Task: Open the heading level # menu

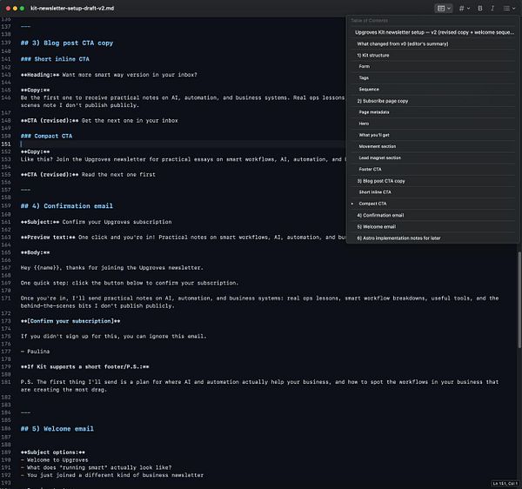Action: click(464, 9)
